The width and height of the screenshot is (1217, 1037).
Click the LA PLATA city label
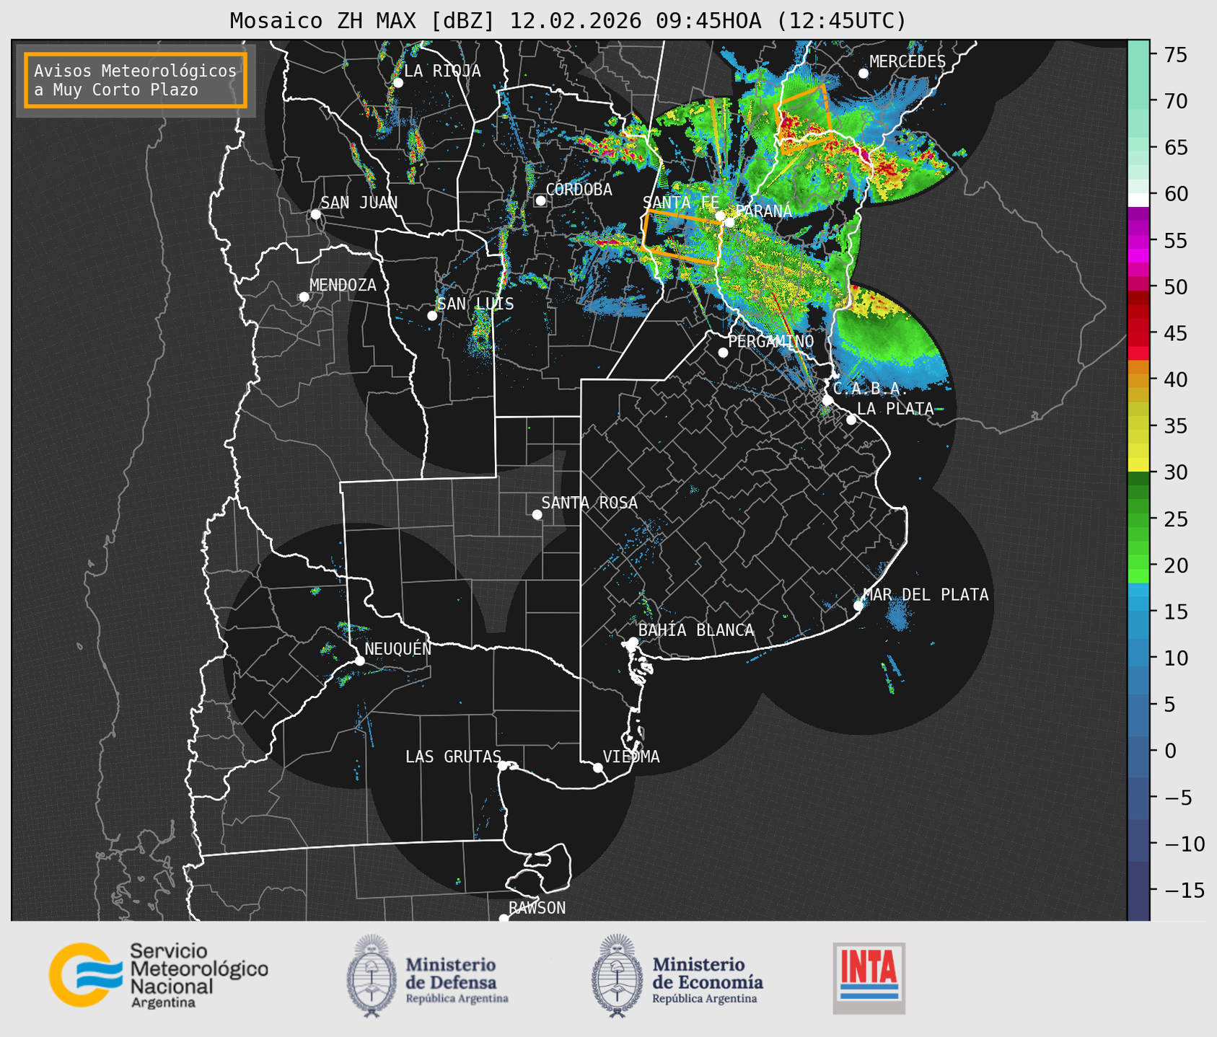pyautogui.click(x=895, y=409)
